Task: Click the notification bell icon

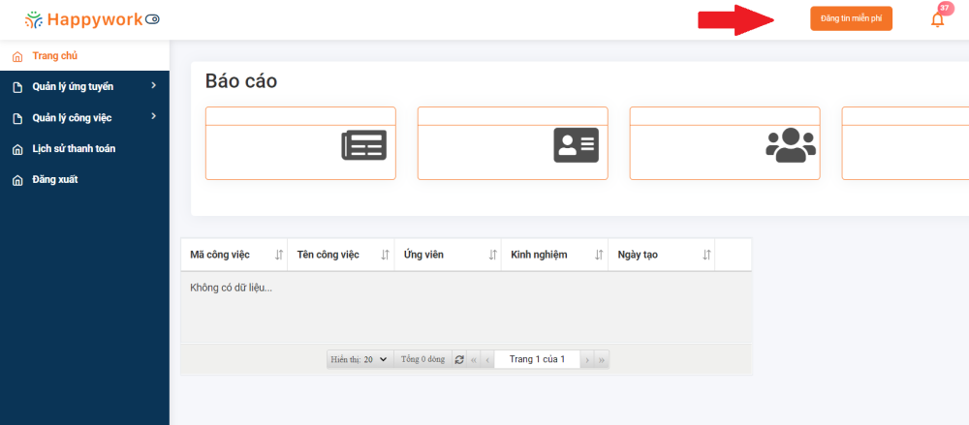Action: tap(937, 19)
